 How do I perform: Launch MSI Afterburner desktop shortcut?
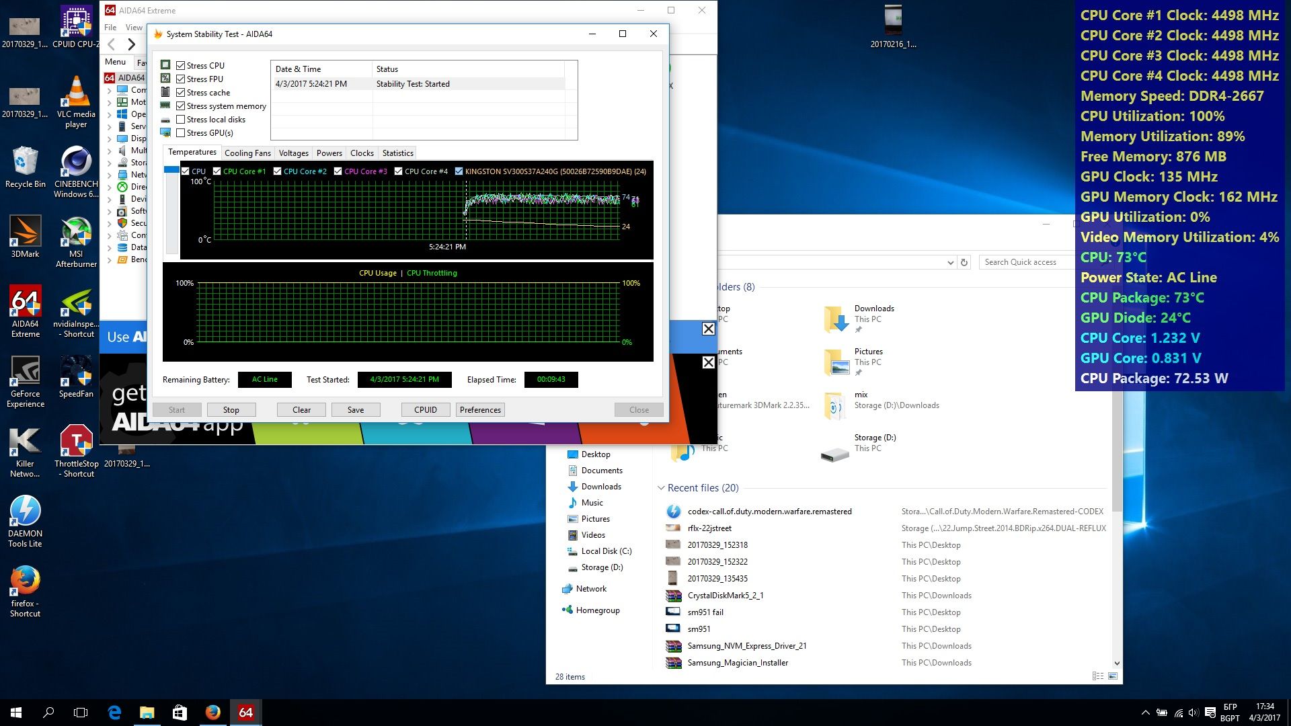click(76, 242)
